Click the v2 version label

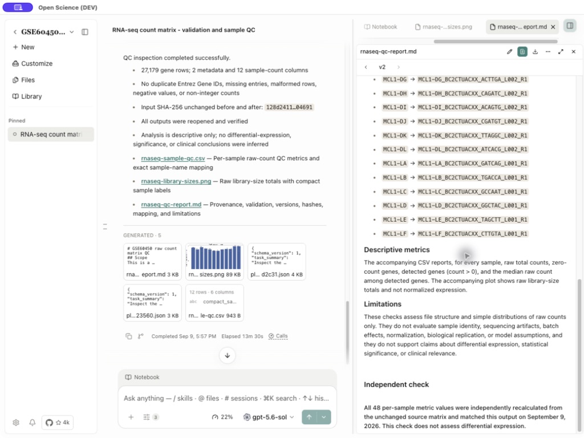click(x=382, y=67)
